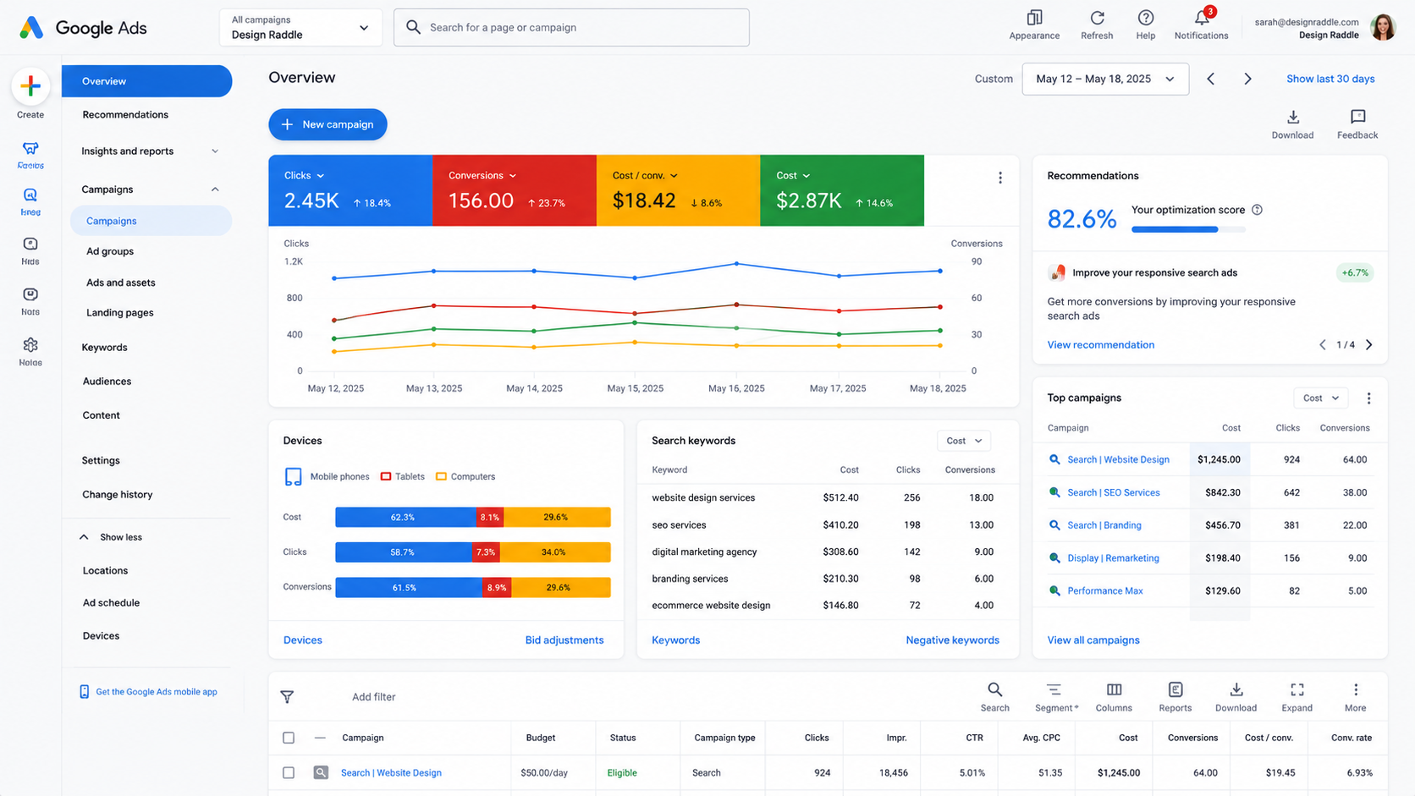
Task: Open Ad groups nav item
Action: [x=110, y=251]
